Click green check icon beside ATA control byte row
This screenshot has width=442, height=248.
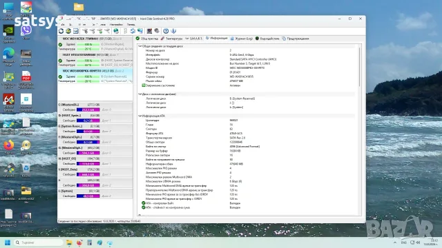(144, 203)
